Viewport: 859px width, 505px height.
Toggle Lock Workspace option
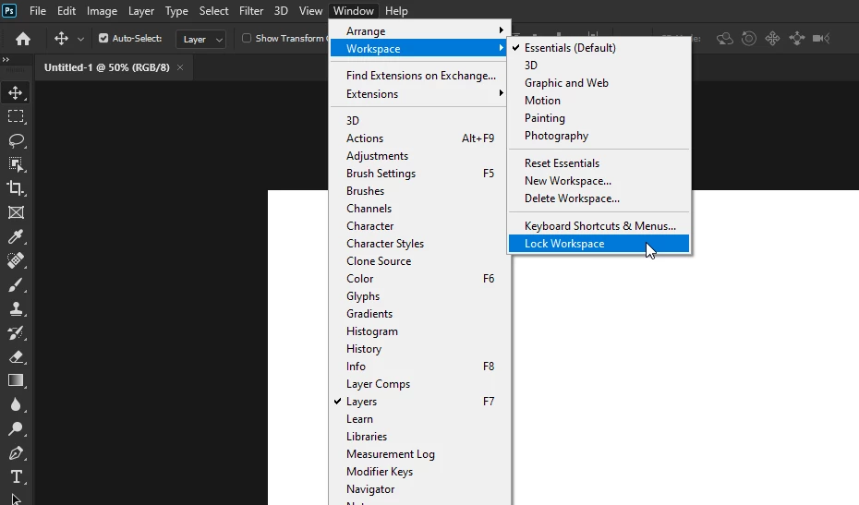click(599, 244)
